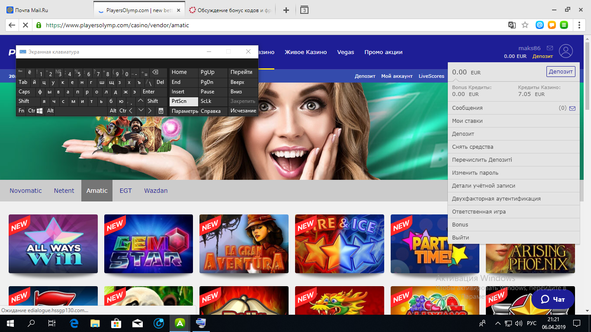Screen dimensions: 591x332
Task: Click the envelope icon next to maks86
Action: [x=550, y=48]
